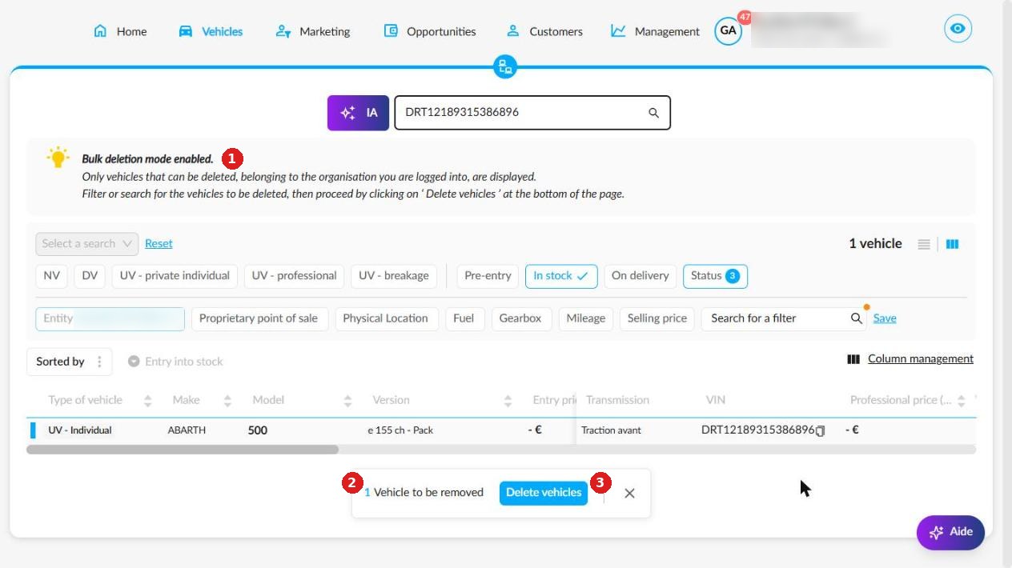Image resolution: width=1012 pixels, height=568 pixels.
Task: Open the Proprietary point of sale filter
Action: point(259,318)
